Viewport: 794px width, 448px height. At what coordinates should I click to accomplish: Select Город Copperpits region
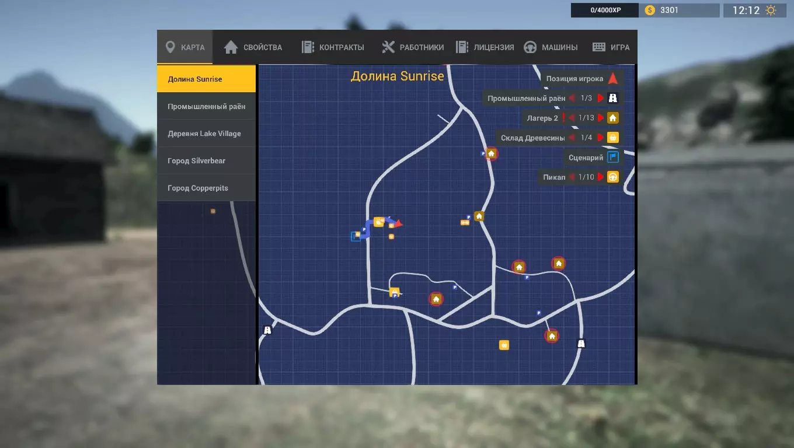pyautogui.click(x=207, y=188)
